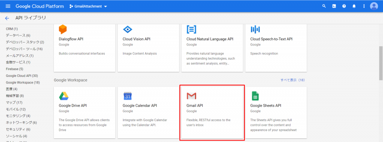Click 'Builds conversational interfaces' description
This screenshot has height=142, width=383.
tap(82, 54)
